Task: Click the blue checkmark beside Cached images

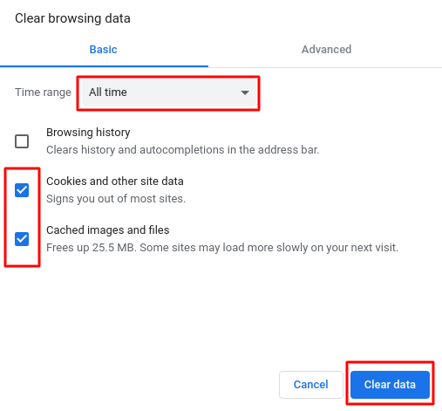Action: (22, 239)
